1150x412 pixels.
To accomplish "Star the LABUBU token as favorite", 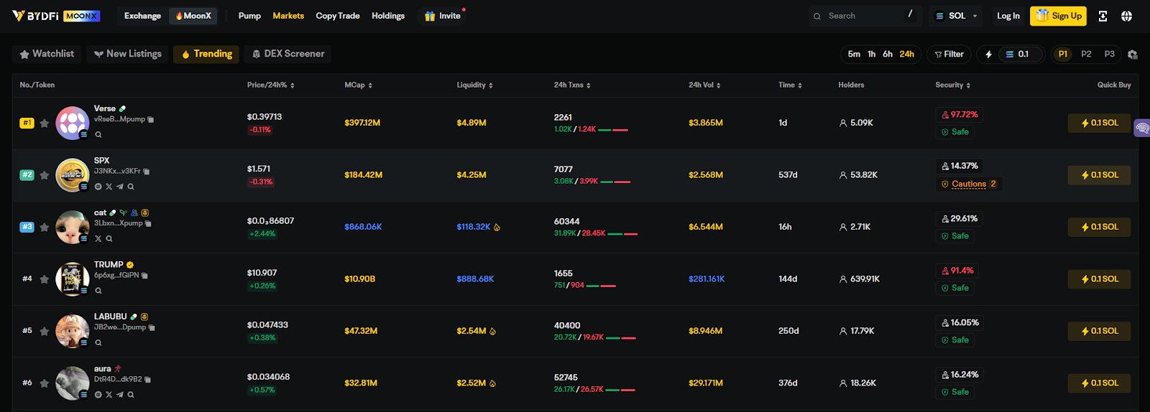I will 45,331.
